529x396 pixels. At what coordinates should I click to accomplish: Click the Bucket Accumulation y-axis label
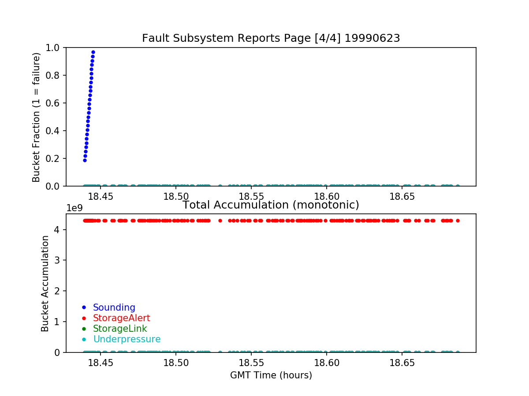(x=45, y=283)
